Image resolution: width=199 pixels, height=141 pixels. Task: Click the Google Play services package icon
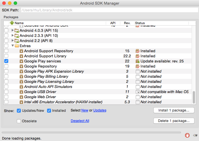21,61
